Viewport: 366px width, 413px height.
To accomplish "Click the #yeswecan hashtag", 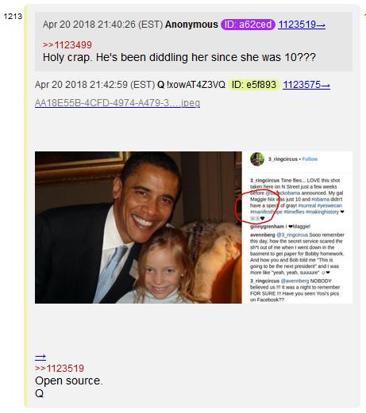I will (x=329, y=205).
